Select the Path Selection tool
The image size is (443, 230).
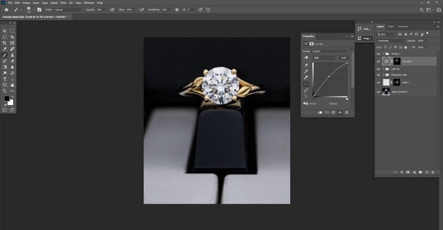pos(12,79)
